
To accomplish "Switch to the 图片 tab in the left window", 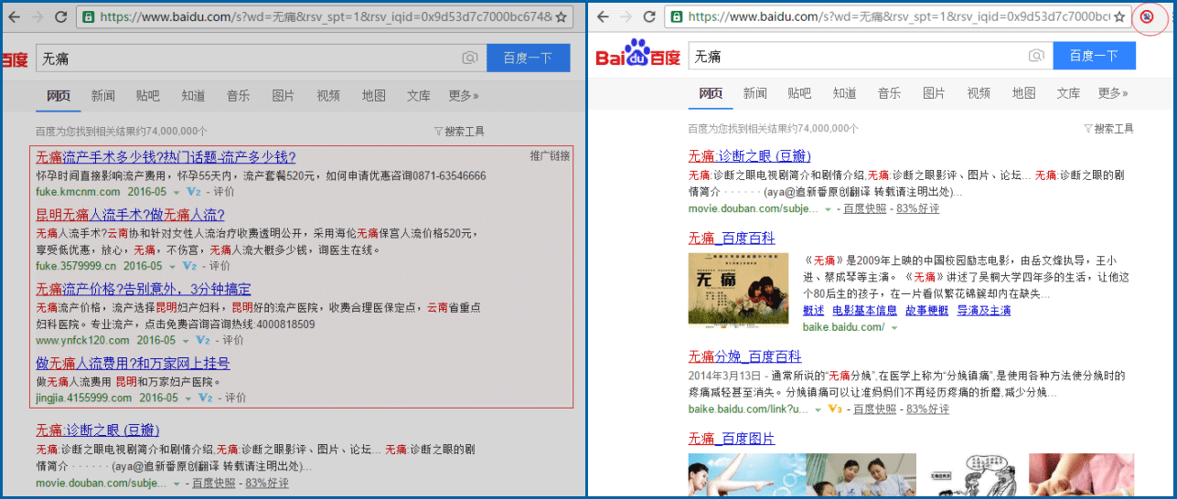I will [284, 96].
